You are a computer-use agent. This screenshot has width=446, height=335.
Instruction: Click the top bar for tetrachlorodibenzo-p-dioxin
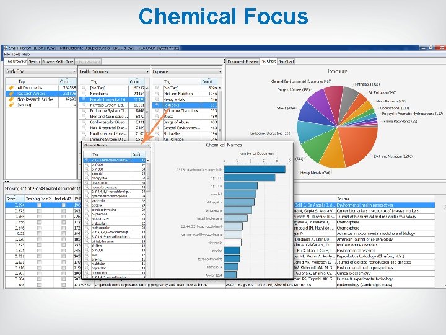[255, 169]
